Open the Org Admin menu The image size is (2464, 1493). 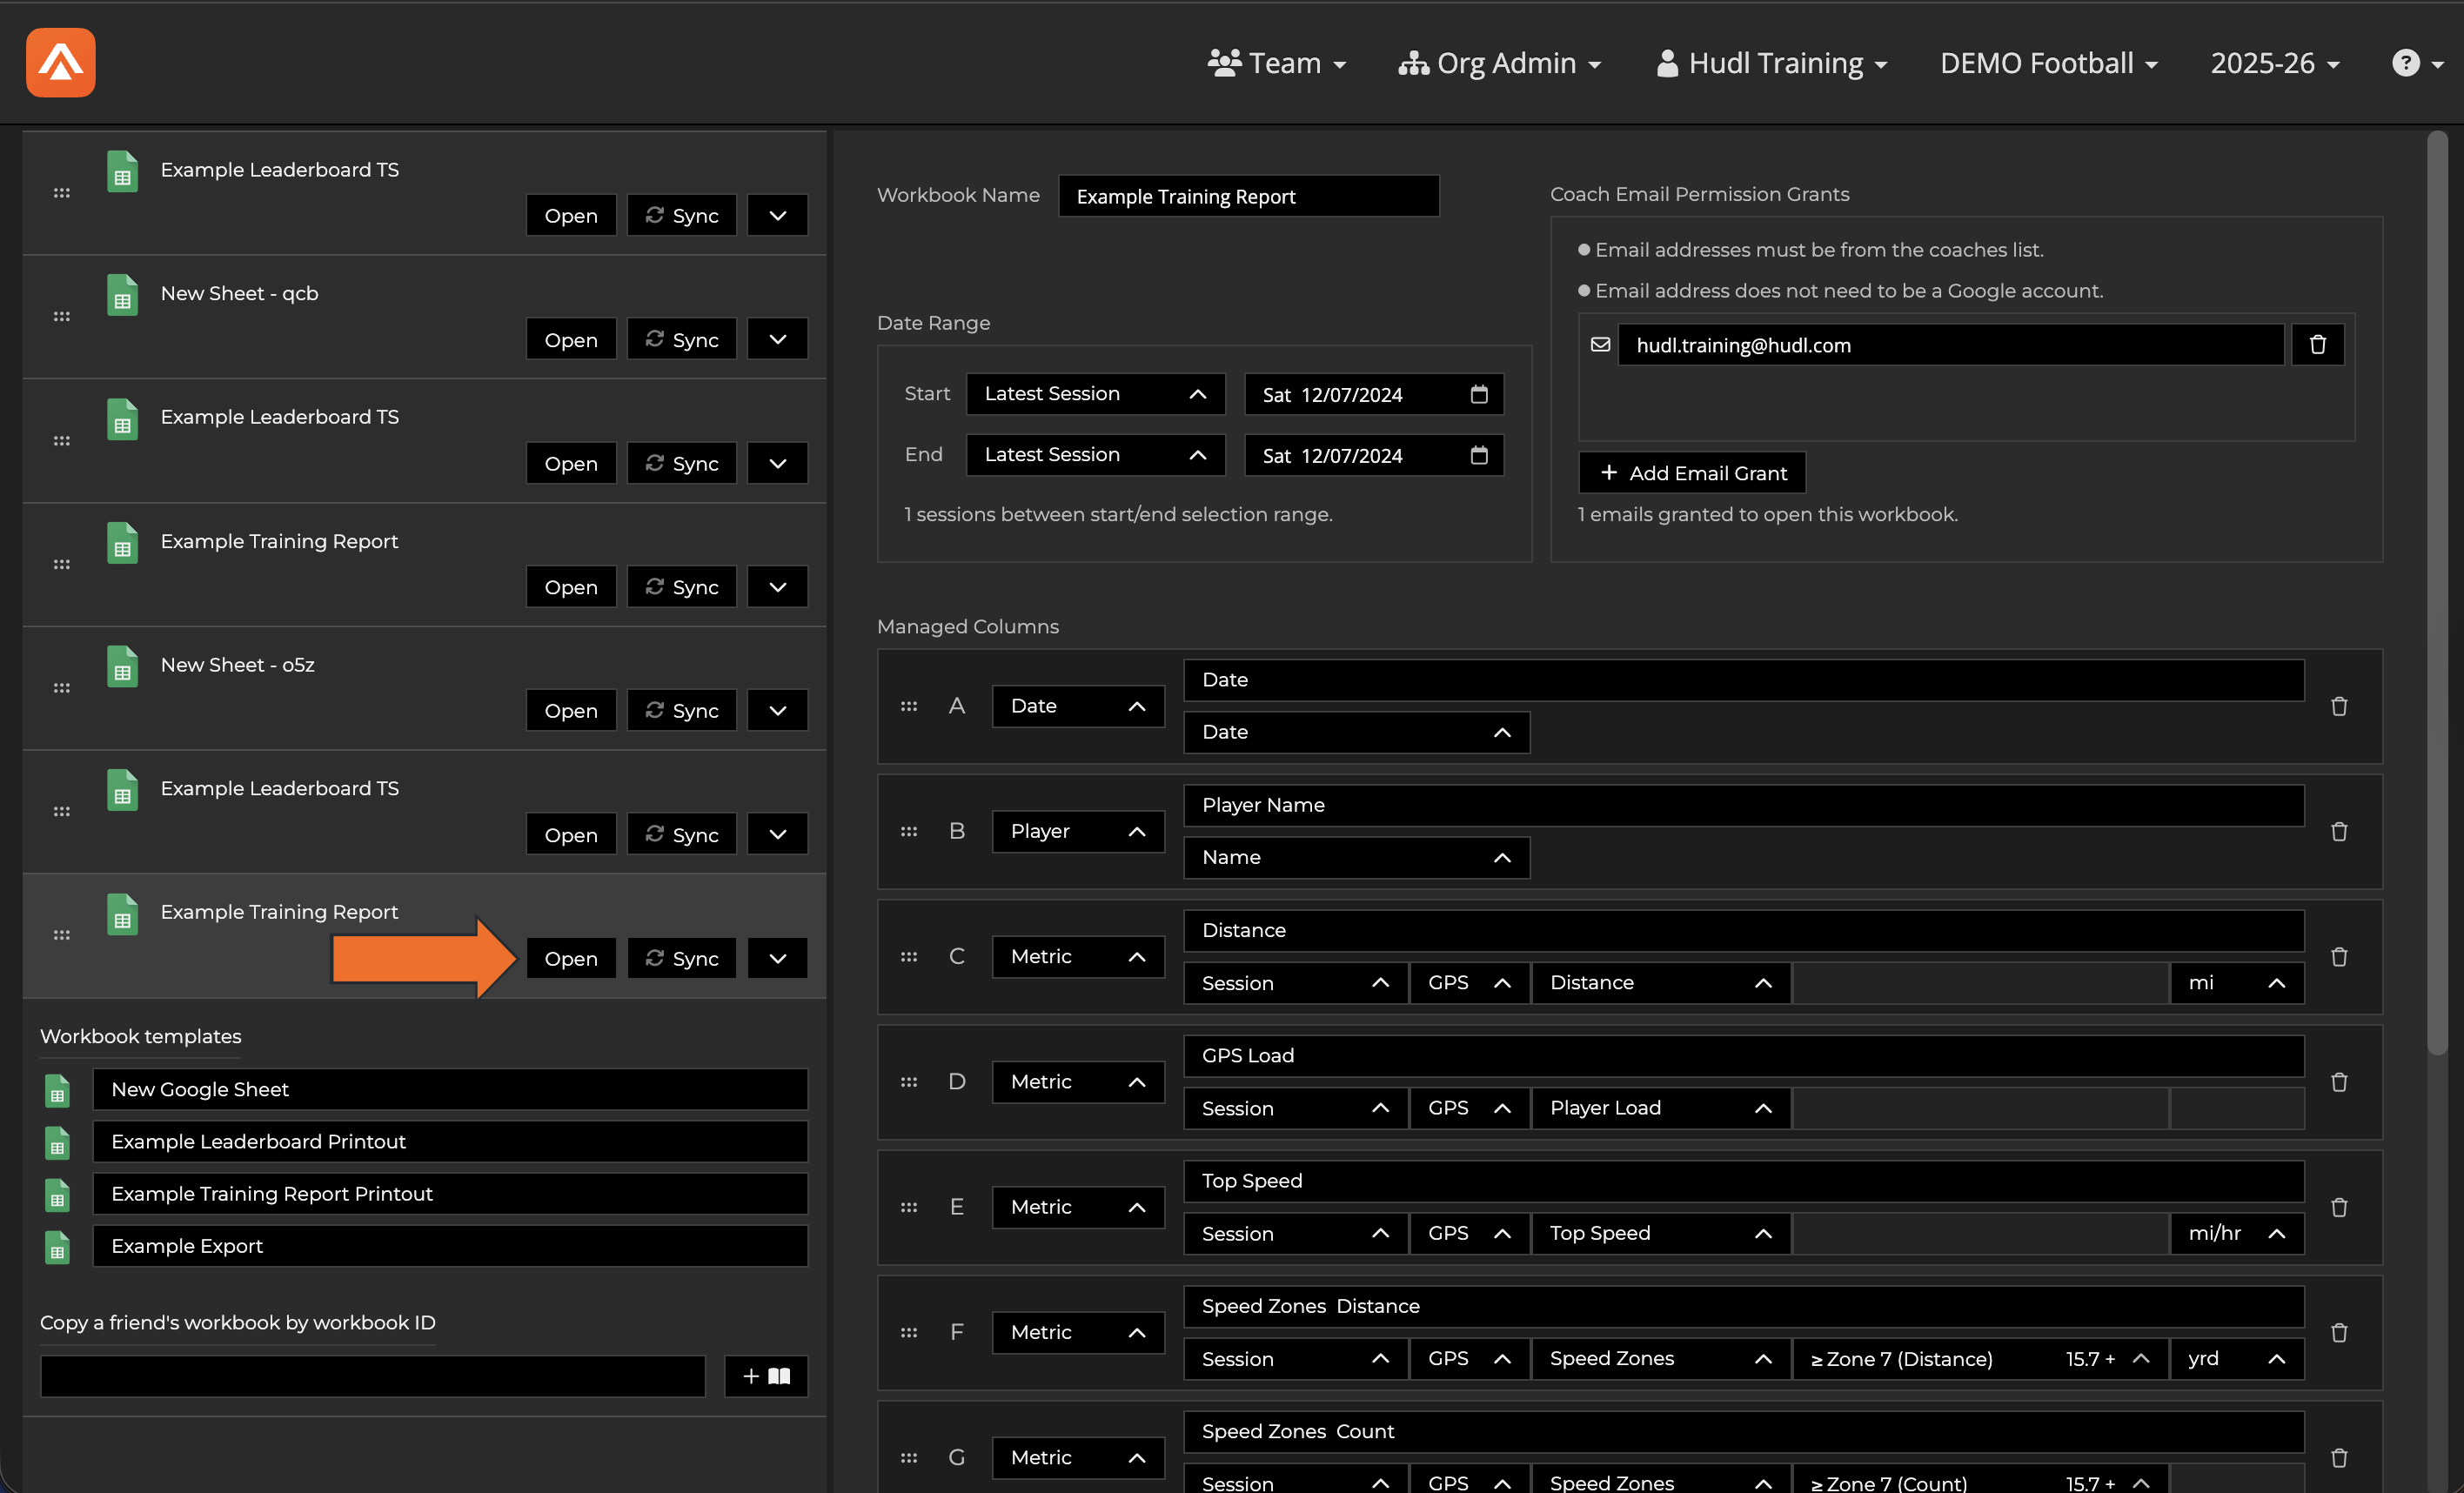click(1499, 63)
